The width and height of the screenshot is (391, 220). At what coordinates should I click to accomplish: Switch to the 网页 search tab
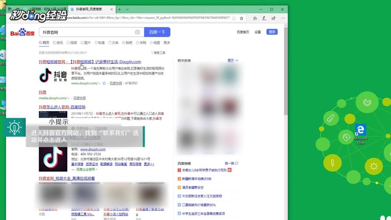click(44, 43)
